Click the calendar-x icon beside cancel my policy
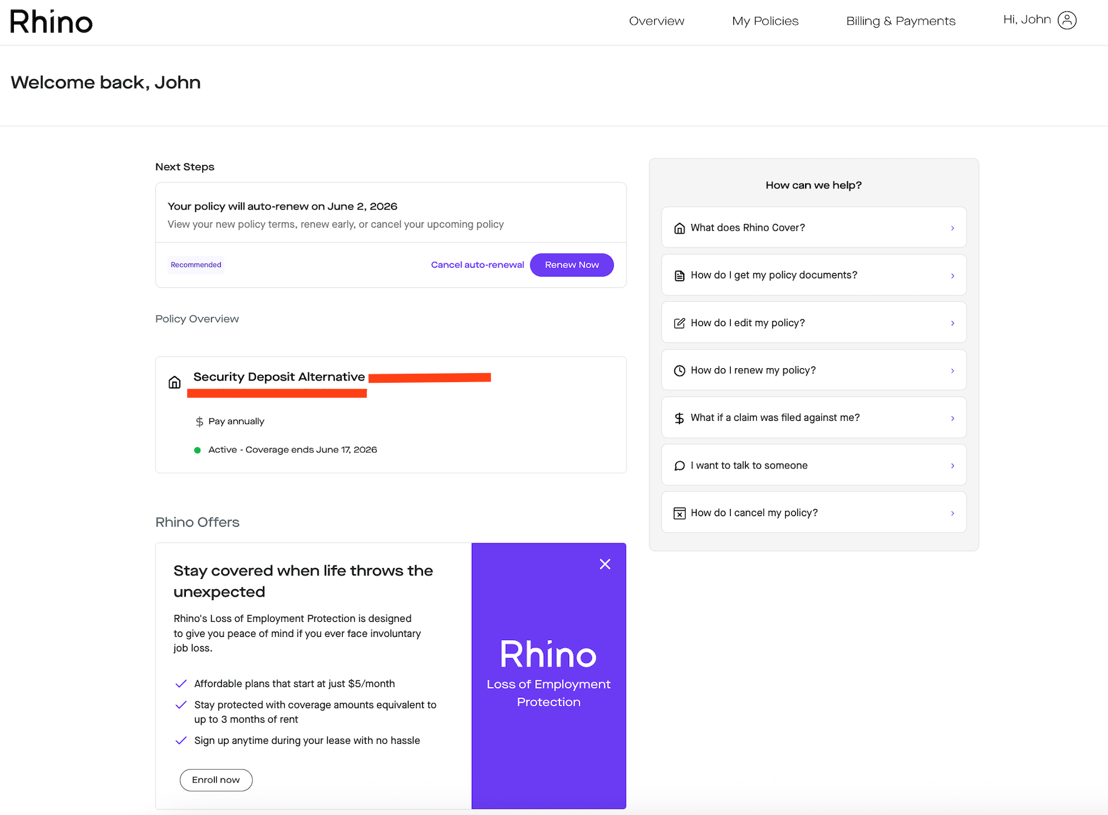 click(x=680, y=513)
